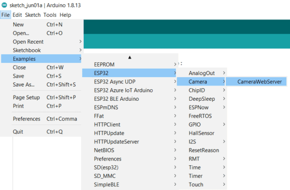This screenshot has height=190, width=290.
Task: Choose Open... from the File menu
Action: click(41, 33)
